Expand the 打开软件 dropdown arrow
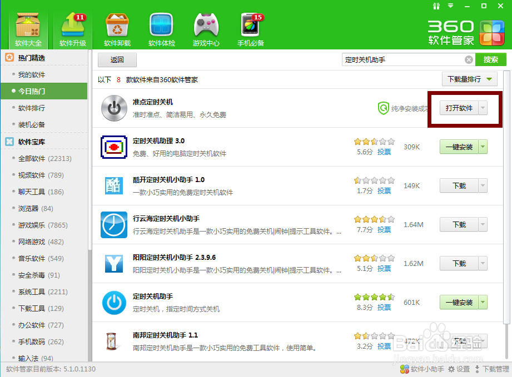 pos(481,108)
